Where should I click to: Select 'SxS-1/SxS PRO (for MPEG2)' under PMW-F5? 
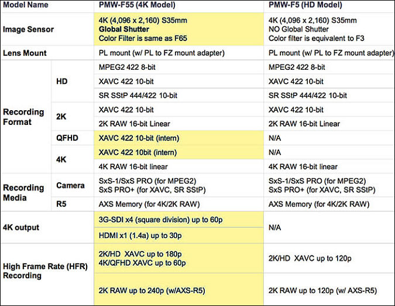pyautogui.click(x=317, y=181)
